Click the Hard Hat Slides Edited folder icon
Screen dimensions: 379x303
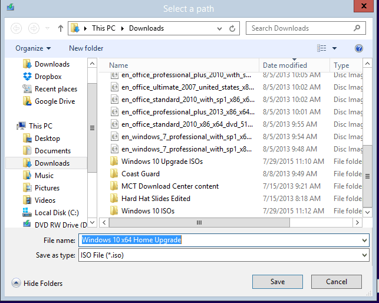pyautogui.click(x=114, y=198)
